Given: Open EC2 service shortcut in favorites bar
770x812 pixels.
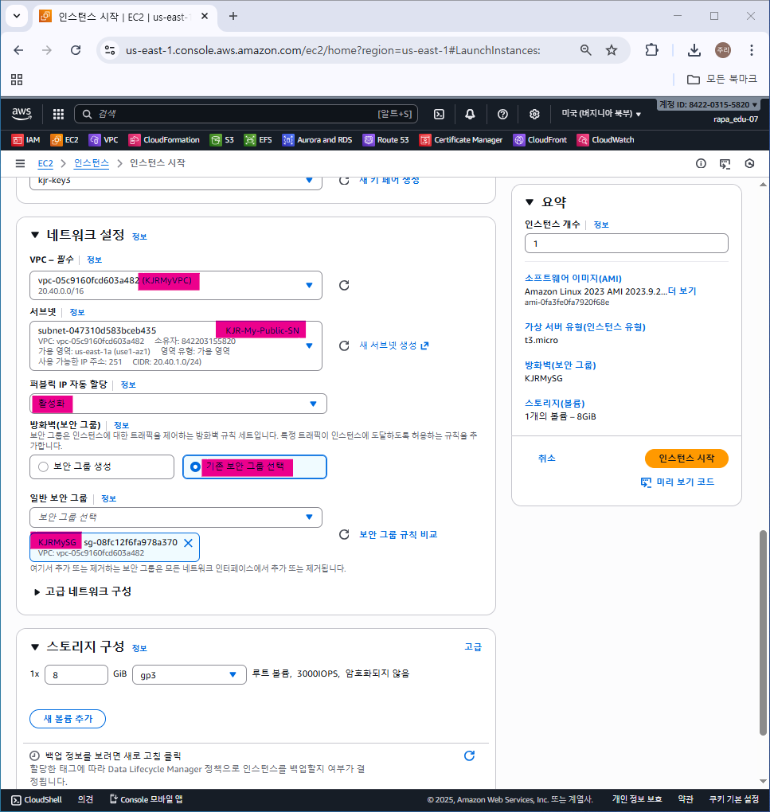Looking at the screenshot, I should pos(64,140).
